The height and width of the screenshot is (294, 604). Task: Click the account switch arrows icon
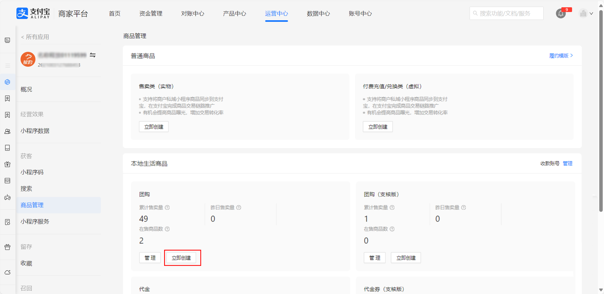coord(93,55)
